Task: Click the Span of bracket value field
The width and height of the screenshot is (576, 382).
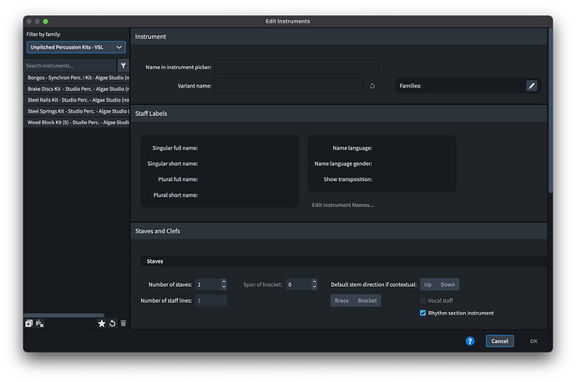Action: 298,284
